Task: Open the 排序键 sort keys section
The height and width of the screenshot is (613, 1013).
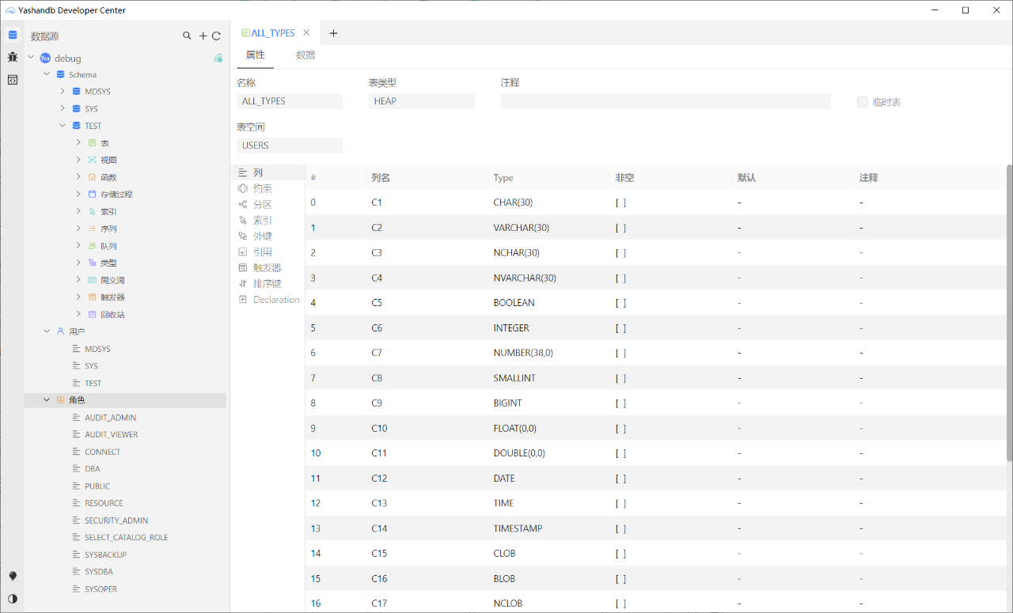Action: [x=267, y=283]
